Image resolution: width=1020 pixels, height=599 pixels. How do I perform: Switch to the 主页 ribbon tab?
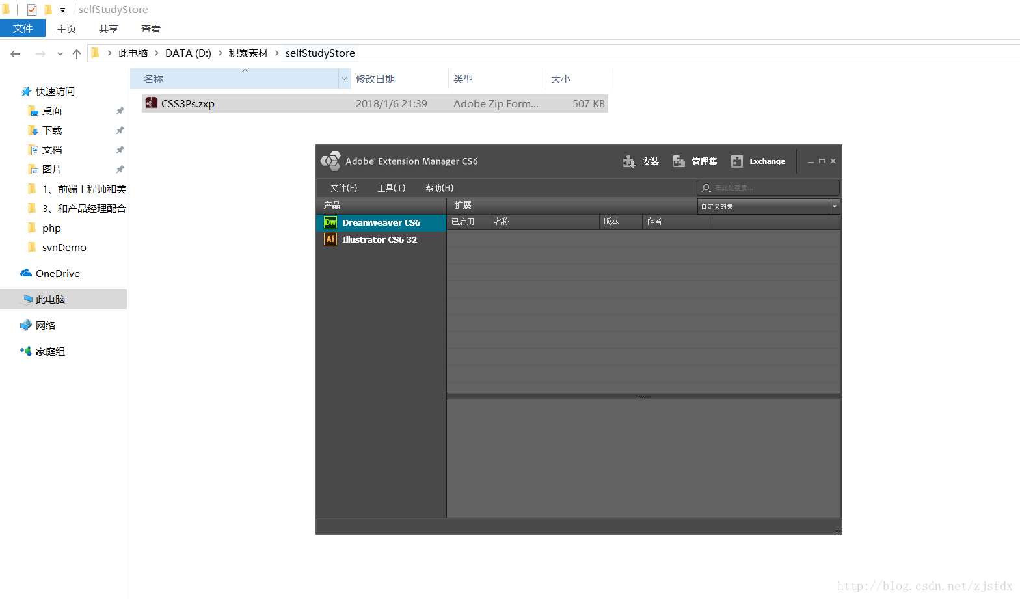[66, 29]
